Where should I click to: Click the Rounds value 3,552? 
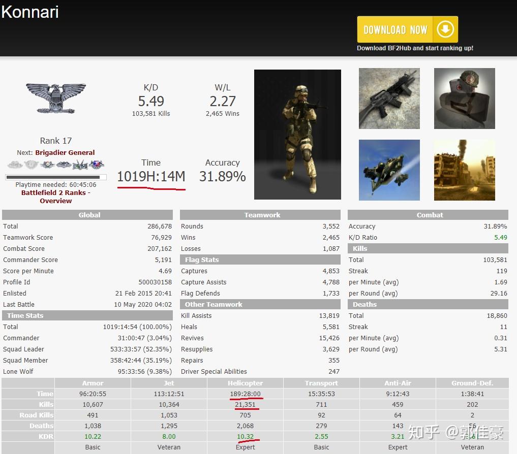(x=331, y=226)
